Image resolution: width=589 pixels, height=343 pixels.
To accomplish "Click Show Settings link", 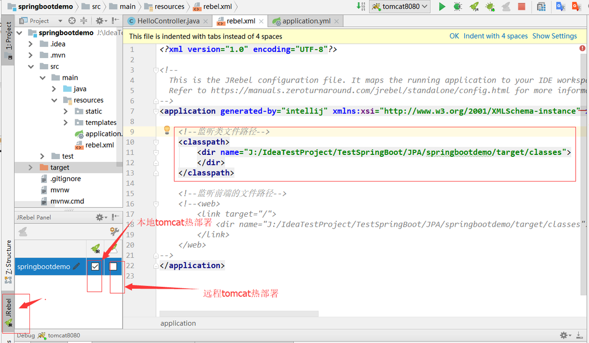I will pos(554,36).
